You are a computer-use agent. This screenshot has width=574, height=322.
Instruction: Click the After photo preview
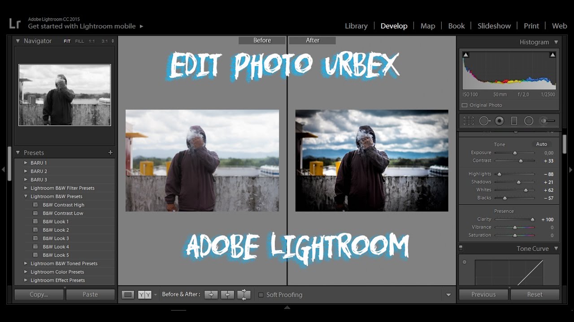pos(372,161)
